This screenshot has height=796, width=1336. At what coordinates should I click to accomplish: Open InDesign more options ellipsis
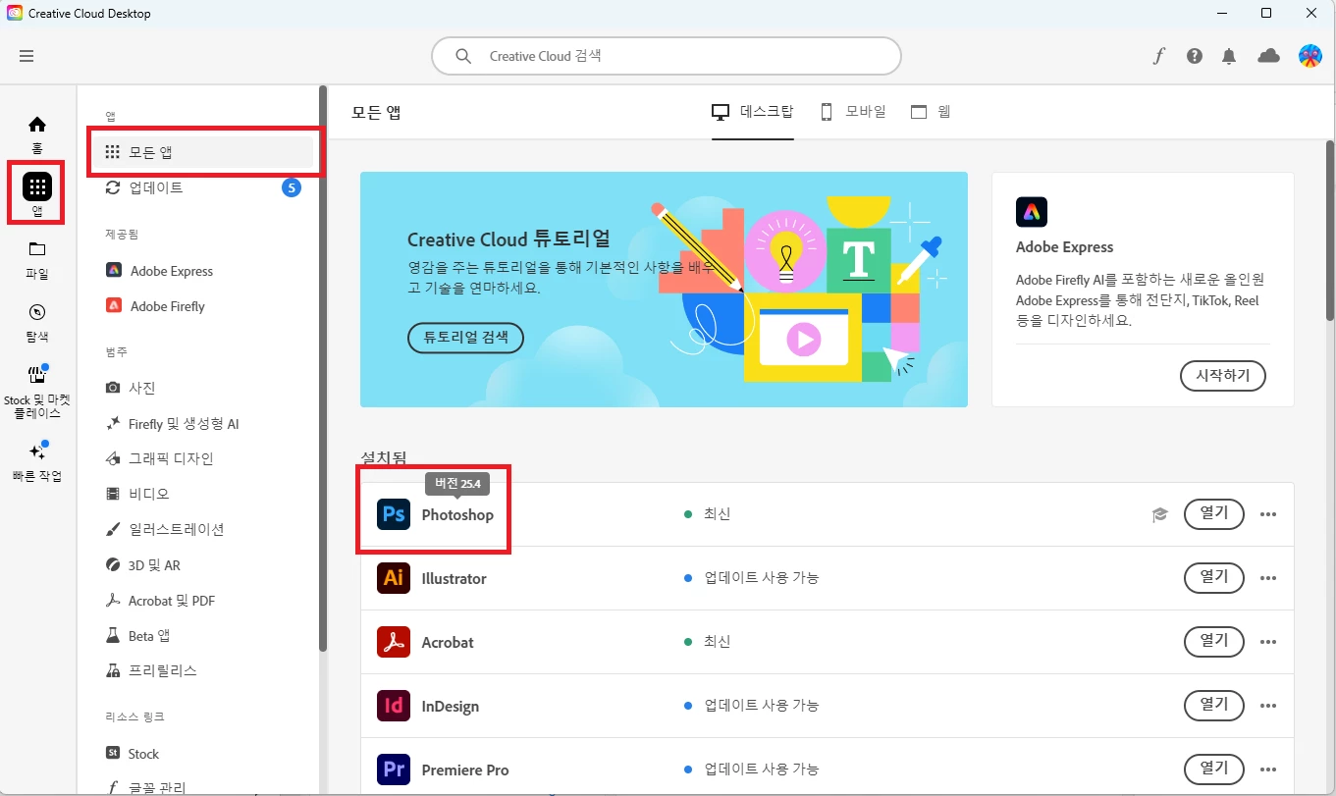[x=1268, y=706]
